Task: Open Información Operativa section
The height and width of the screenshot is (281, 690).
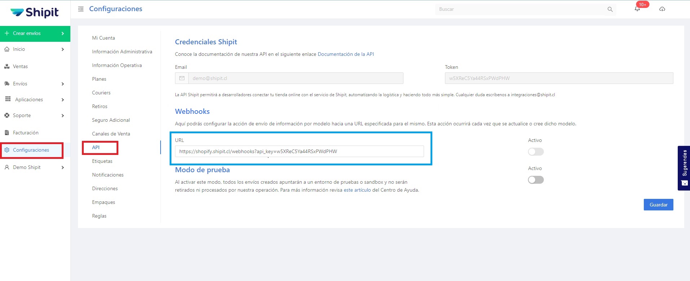Action: (117, 65)
